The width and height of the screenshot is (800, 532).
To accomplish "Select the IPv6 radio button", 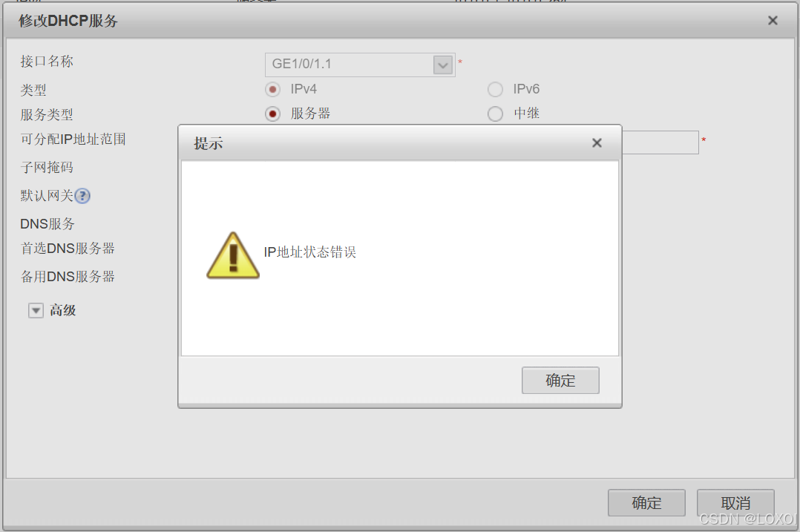I will [x=495, y=89].
